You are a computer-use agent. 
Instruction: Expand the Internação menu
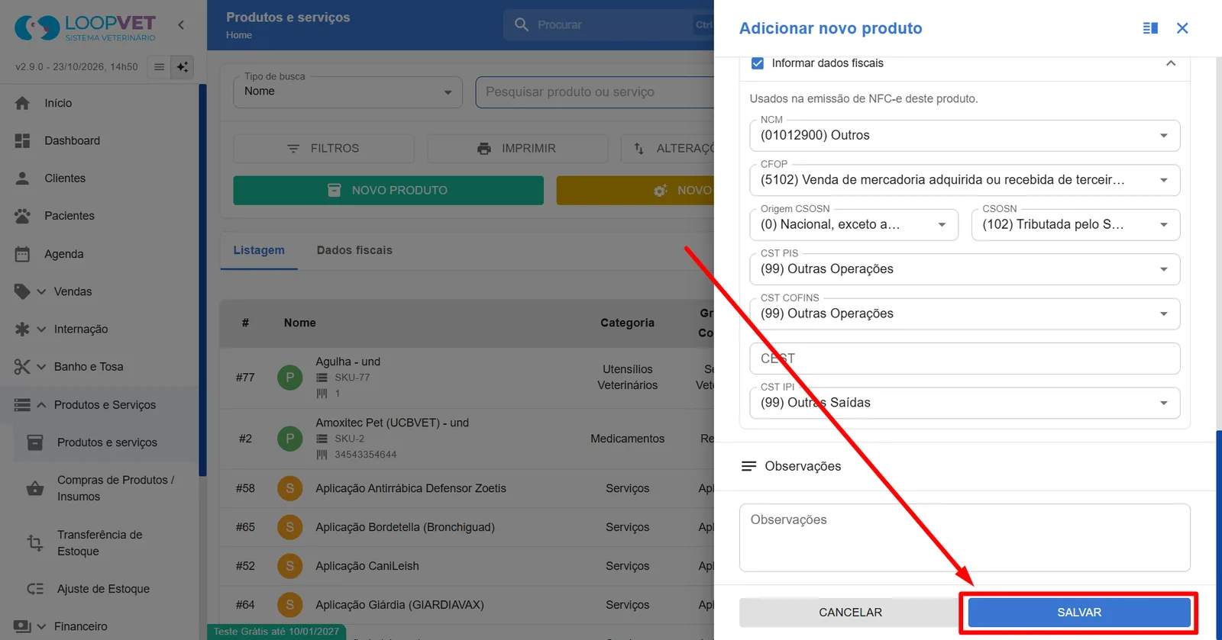[41, 330]
